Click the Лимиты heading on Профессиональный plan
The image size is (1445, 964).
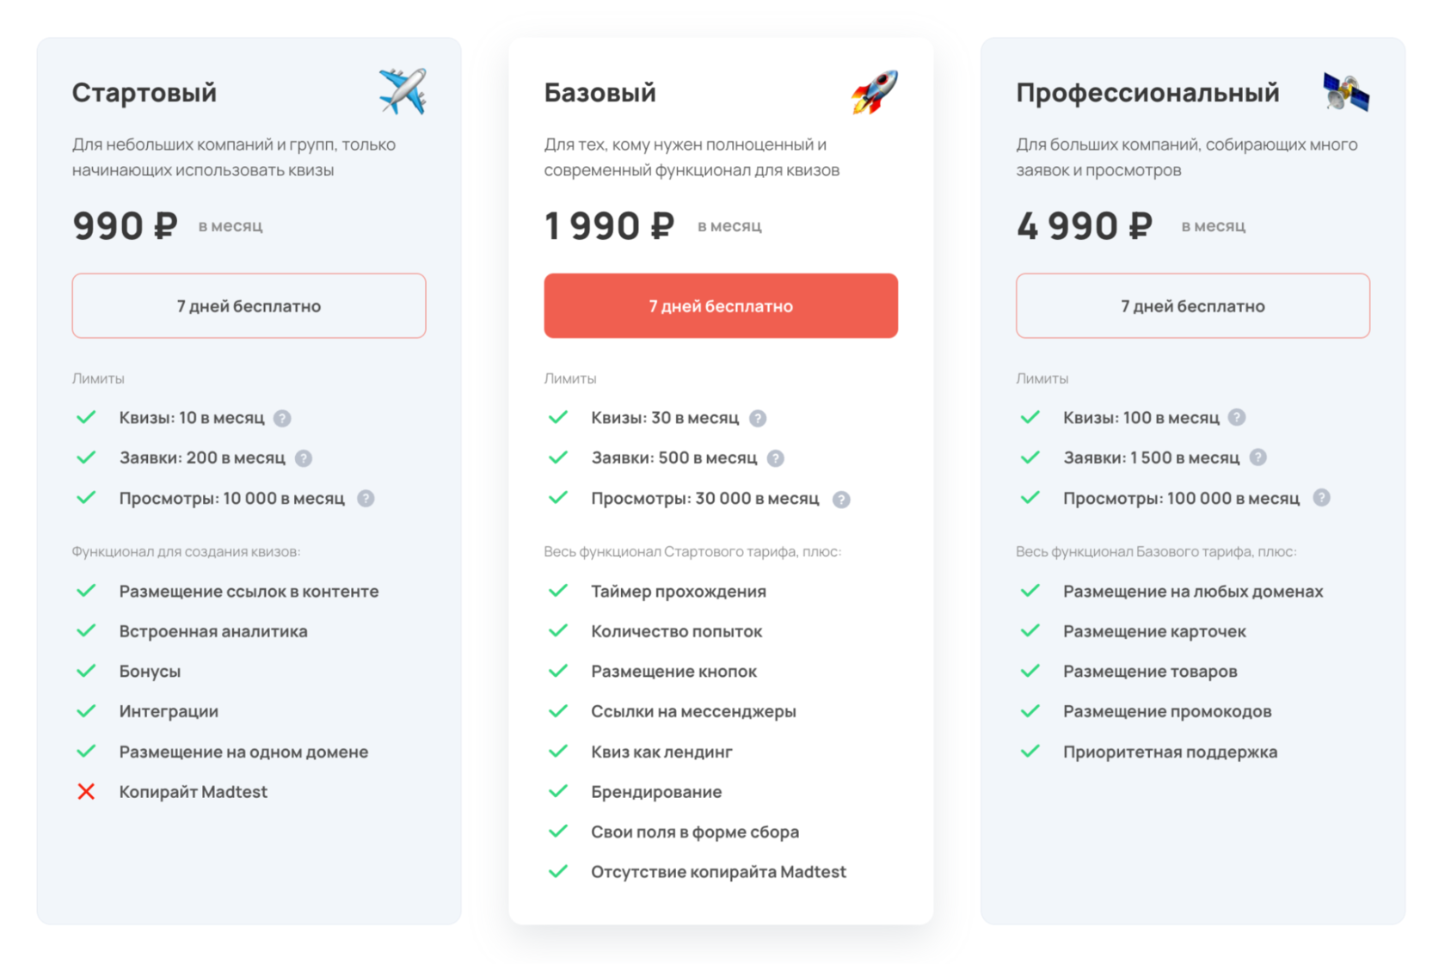pyautogui.click(x=1041, y=378)
